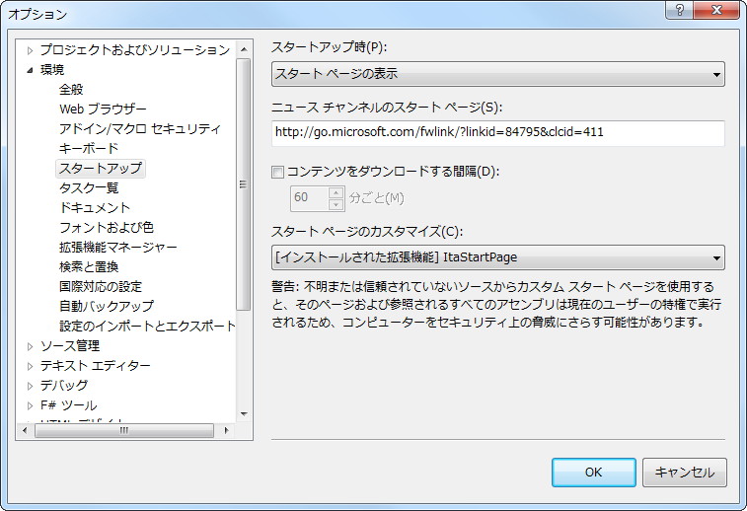Expand プロジェクトおよびソリューション tree node

[30, 50]
